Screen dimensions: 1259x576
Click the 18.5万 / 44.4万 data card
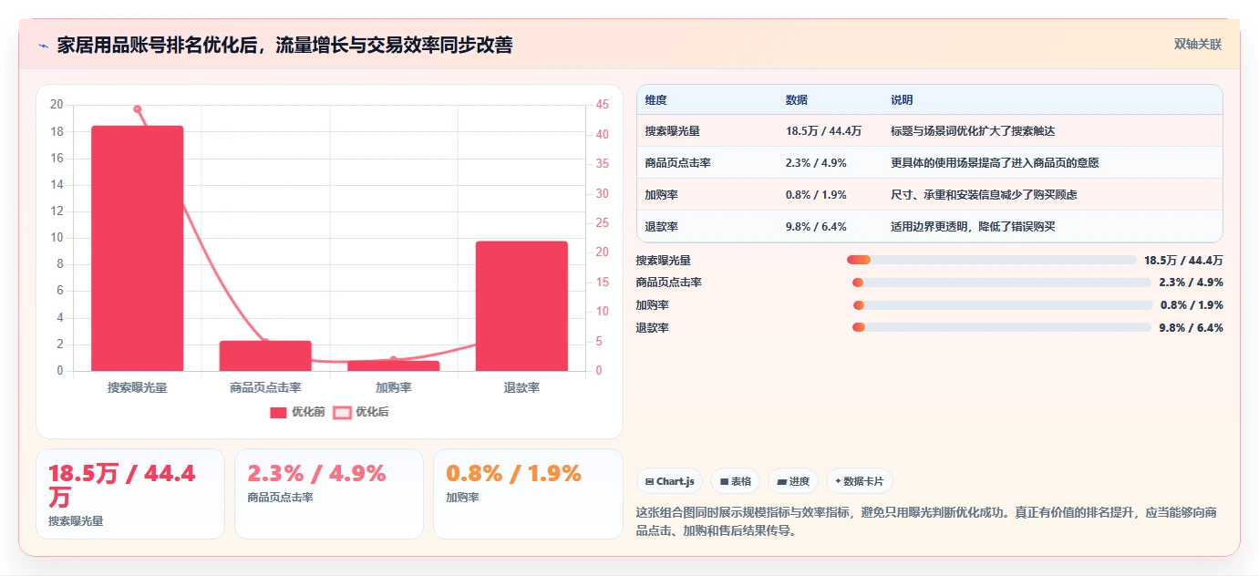(x=130, y=494)
